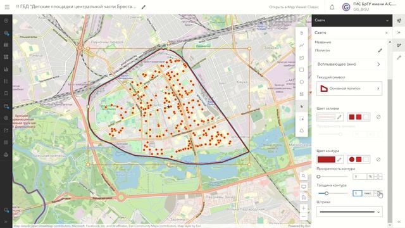Image resolution: width=405 pixels, height=228 pixels.
Task: Click the monitor icon above Home button
Action: click(x=304, y=187)
